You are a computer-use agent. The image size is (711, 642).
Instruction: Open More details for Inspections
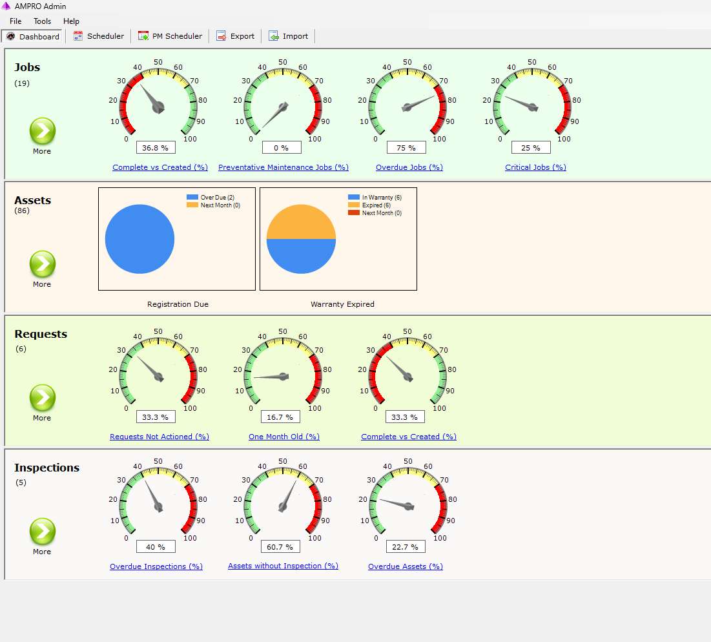(42, 531)
